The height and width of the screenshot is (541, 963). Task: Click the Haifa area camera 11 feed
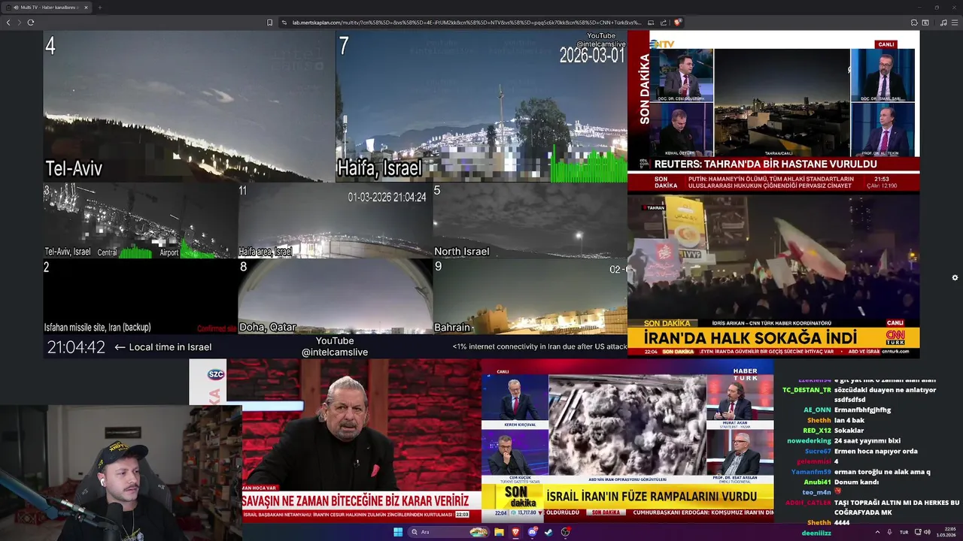point(335,221)
